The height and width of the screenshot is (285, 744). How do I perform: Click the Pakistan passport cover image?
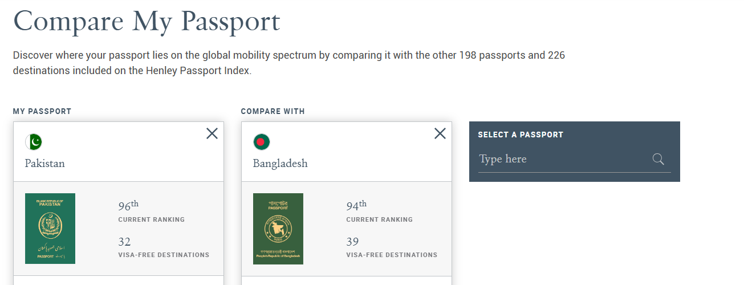50,229
